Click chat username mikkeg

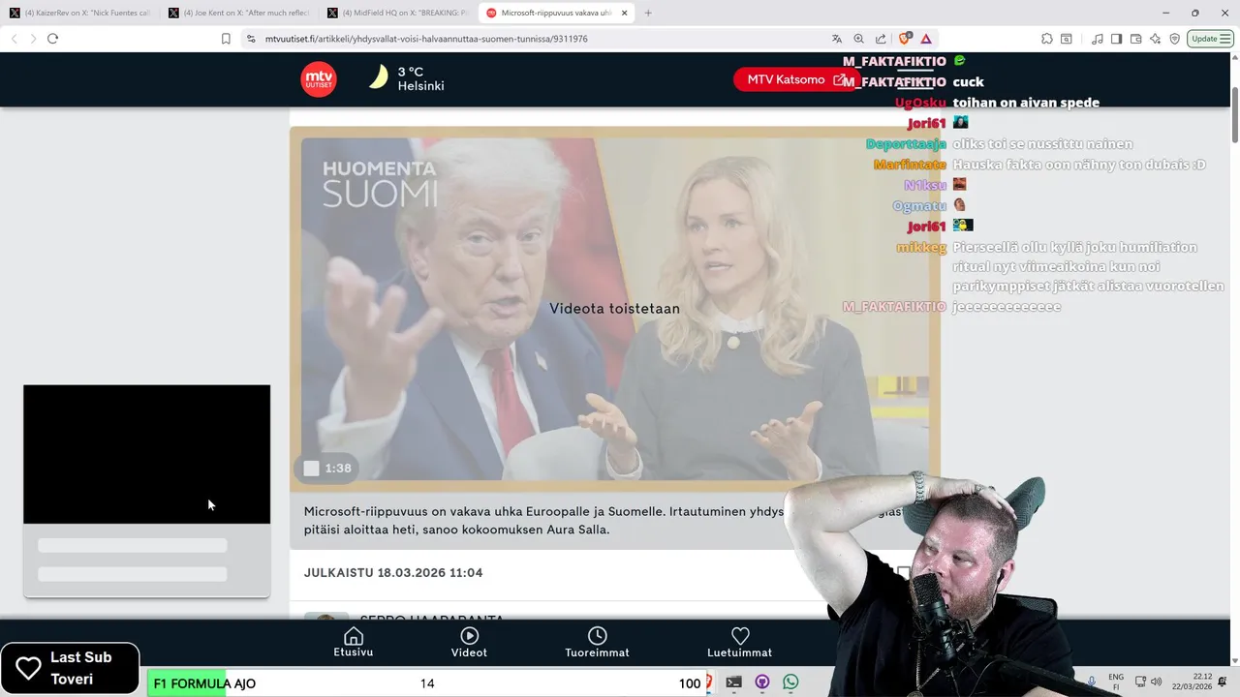click(x=921, y=247)
